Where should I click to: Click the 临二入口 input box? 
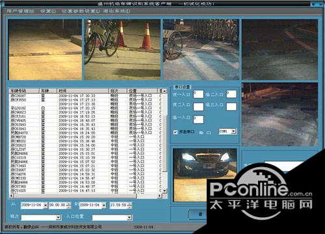[231, 94]
